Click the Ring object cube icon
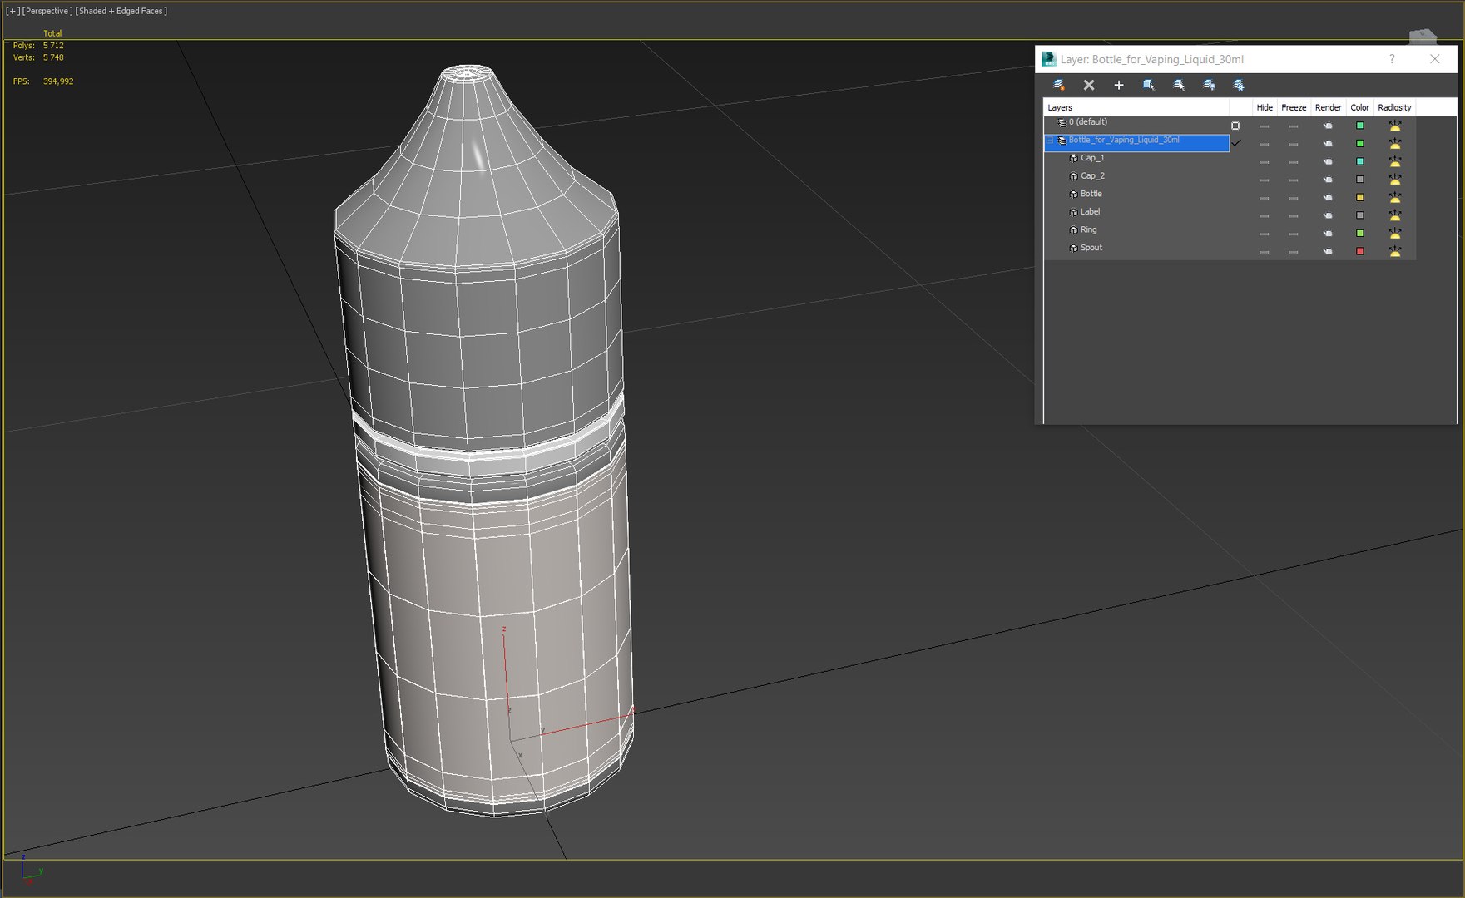The width and height of the screenshot is (1465, 898). [x=1073, y=230]
